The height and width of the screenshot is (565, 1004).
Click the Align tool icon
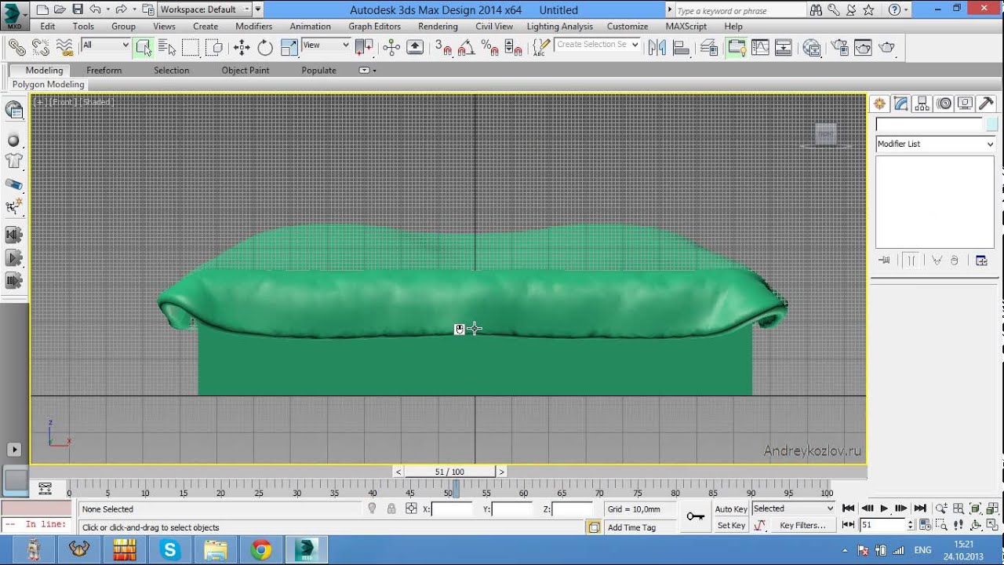click(x=681, y=47)
